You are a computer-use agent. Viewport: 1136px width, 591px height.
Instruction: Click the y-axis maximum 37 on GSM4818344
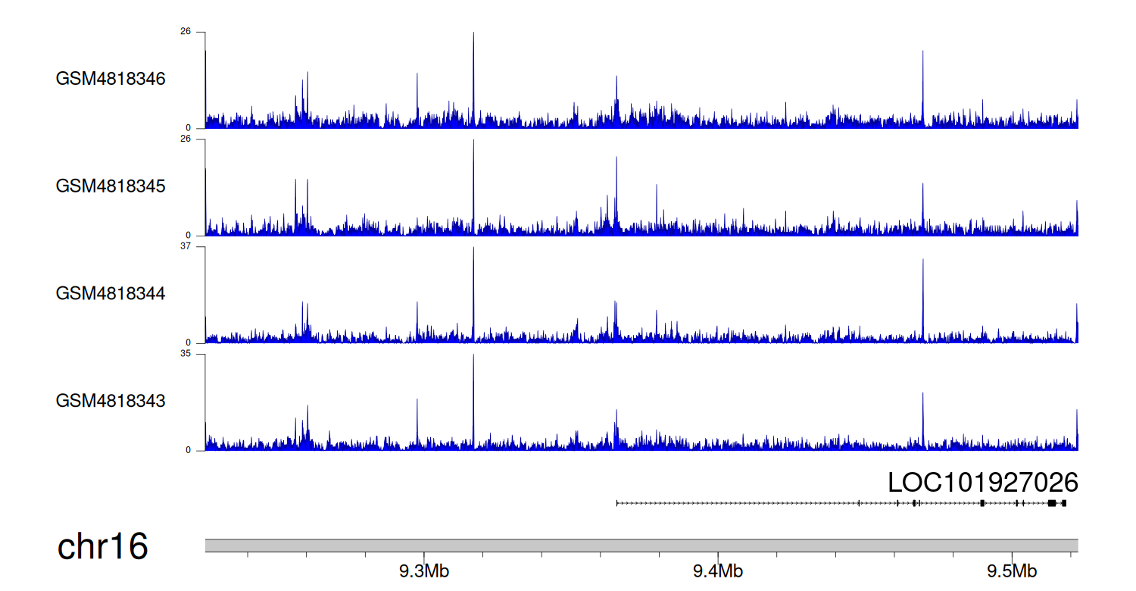coord(185,246)
